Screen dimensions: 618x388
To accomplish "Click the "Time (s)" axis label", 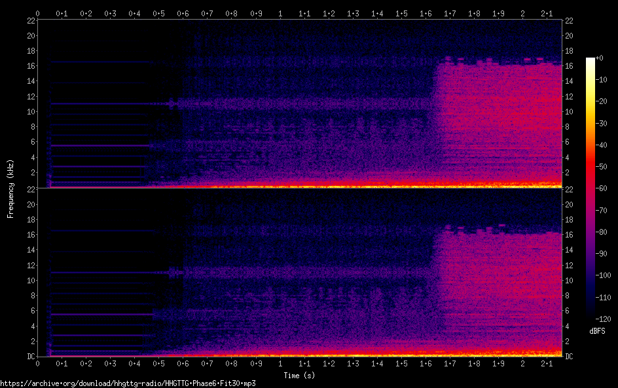I will point(299,376).
